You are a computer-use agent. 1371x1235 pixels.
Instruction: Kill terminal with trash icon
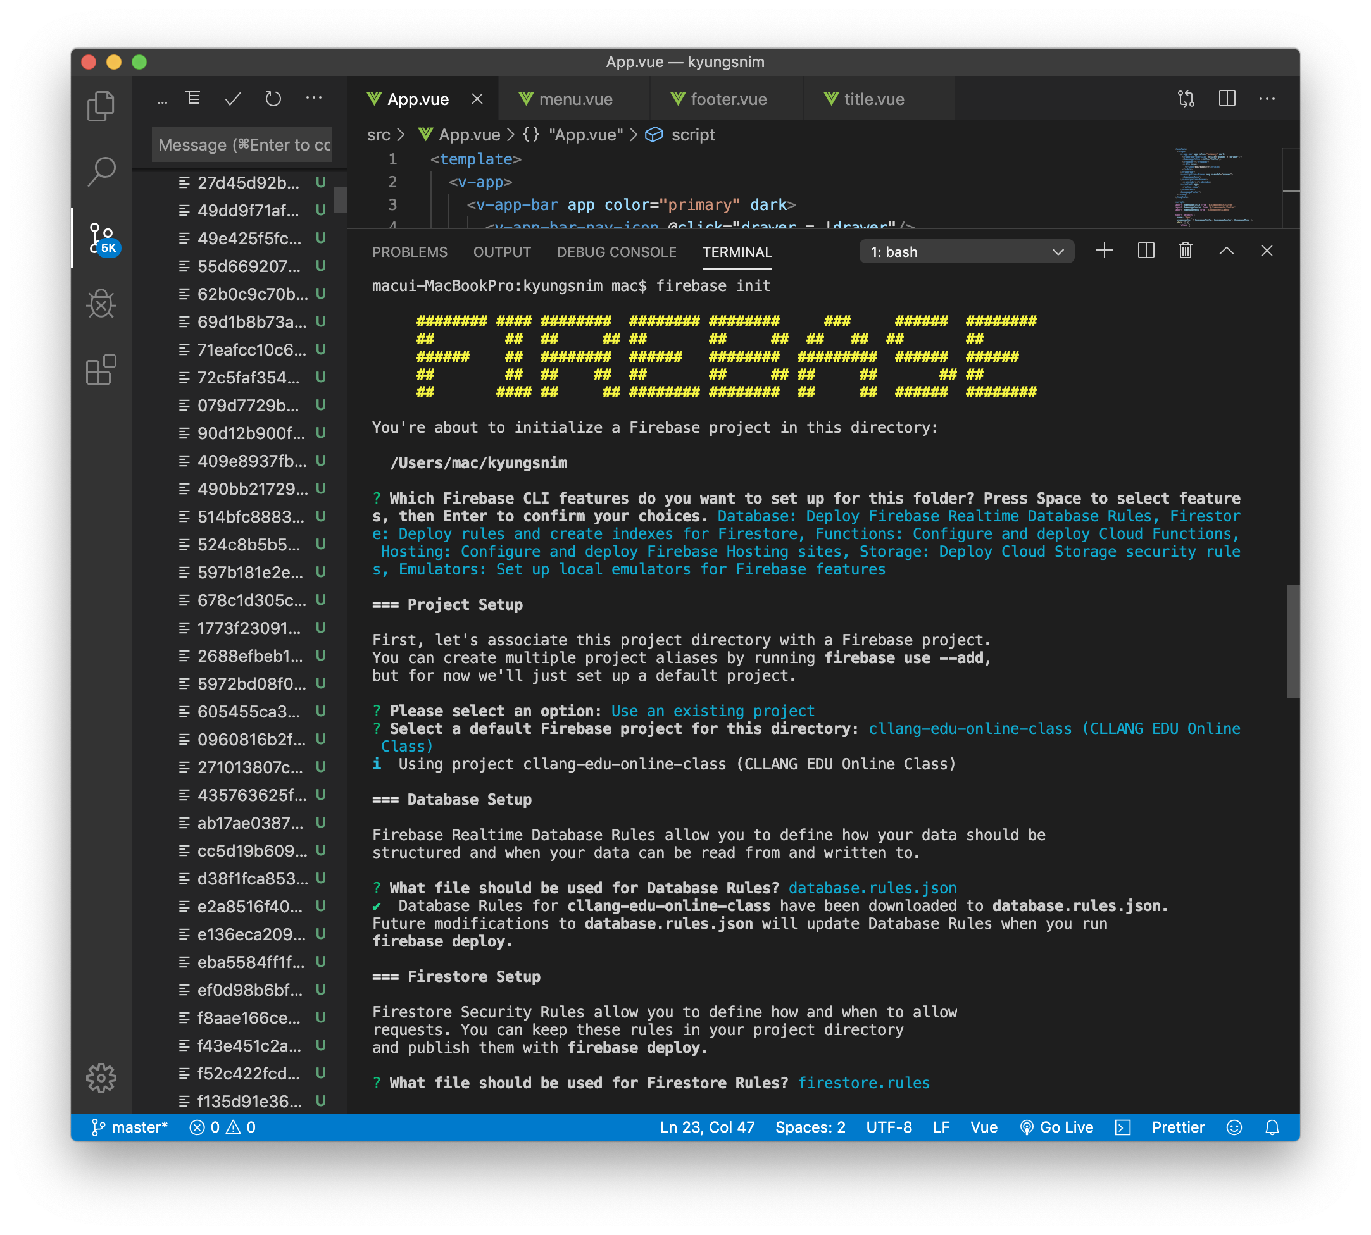tap(1185, 251)
